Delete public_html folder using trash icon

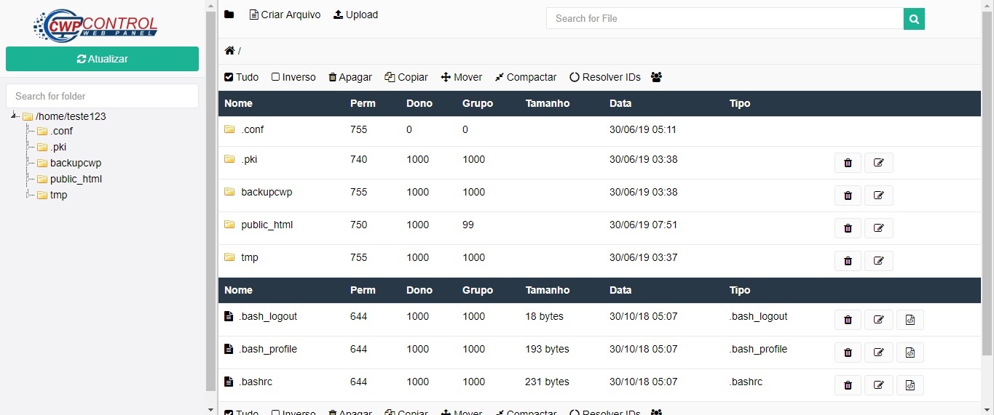pyautogui.click(x=848, y=228)
